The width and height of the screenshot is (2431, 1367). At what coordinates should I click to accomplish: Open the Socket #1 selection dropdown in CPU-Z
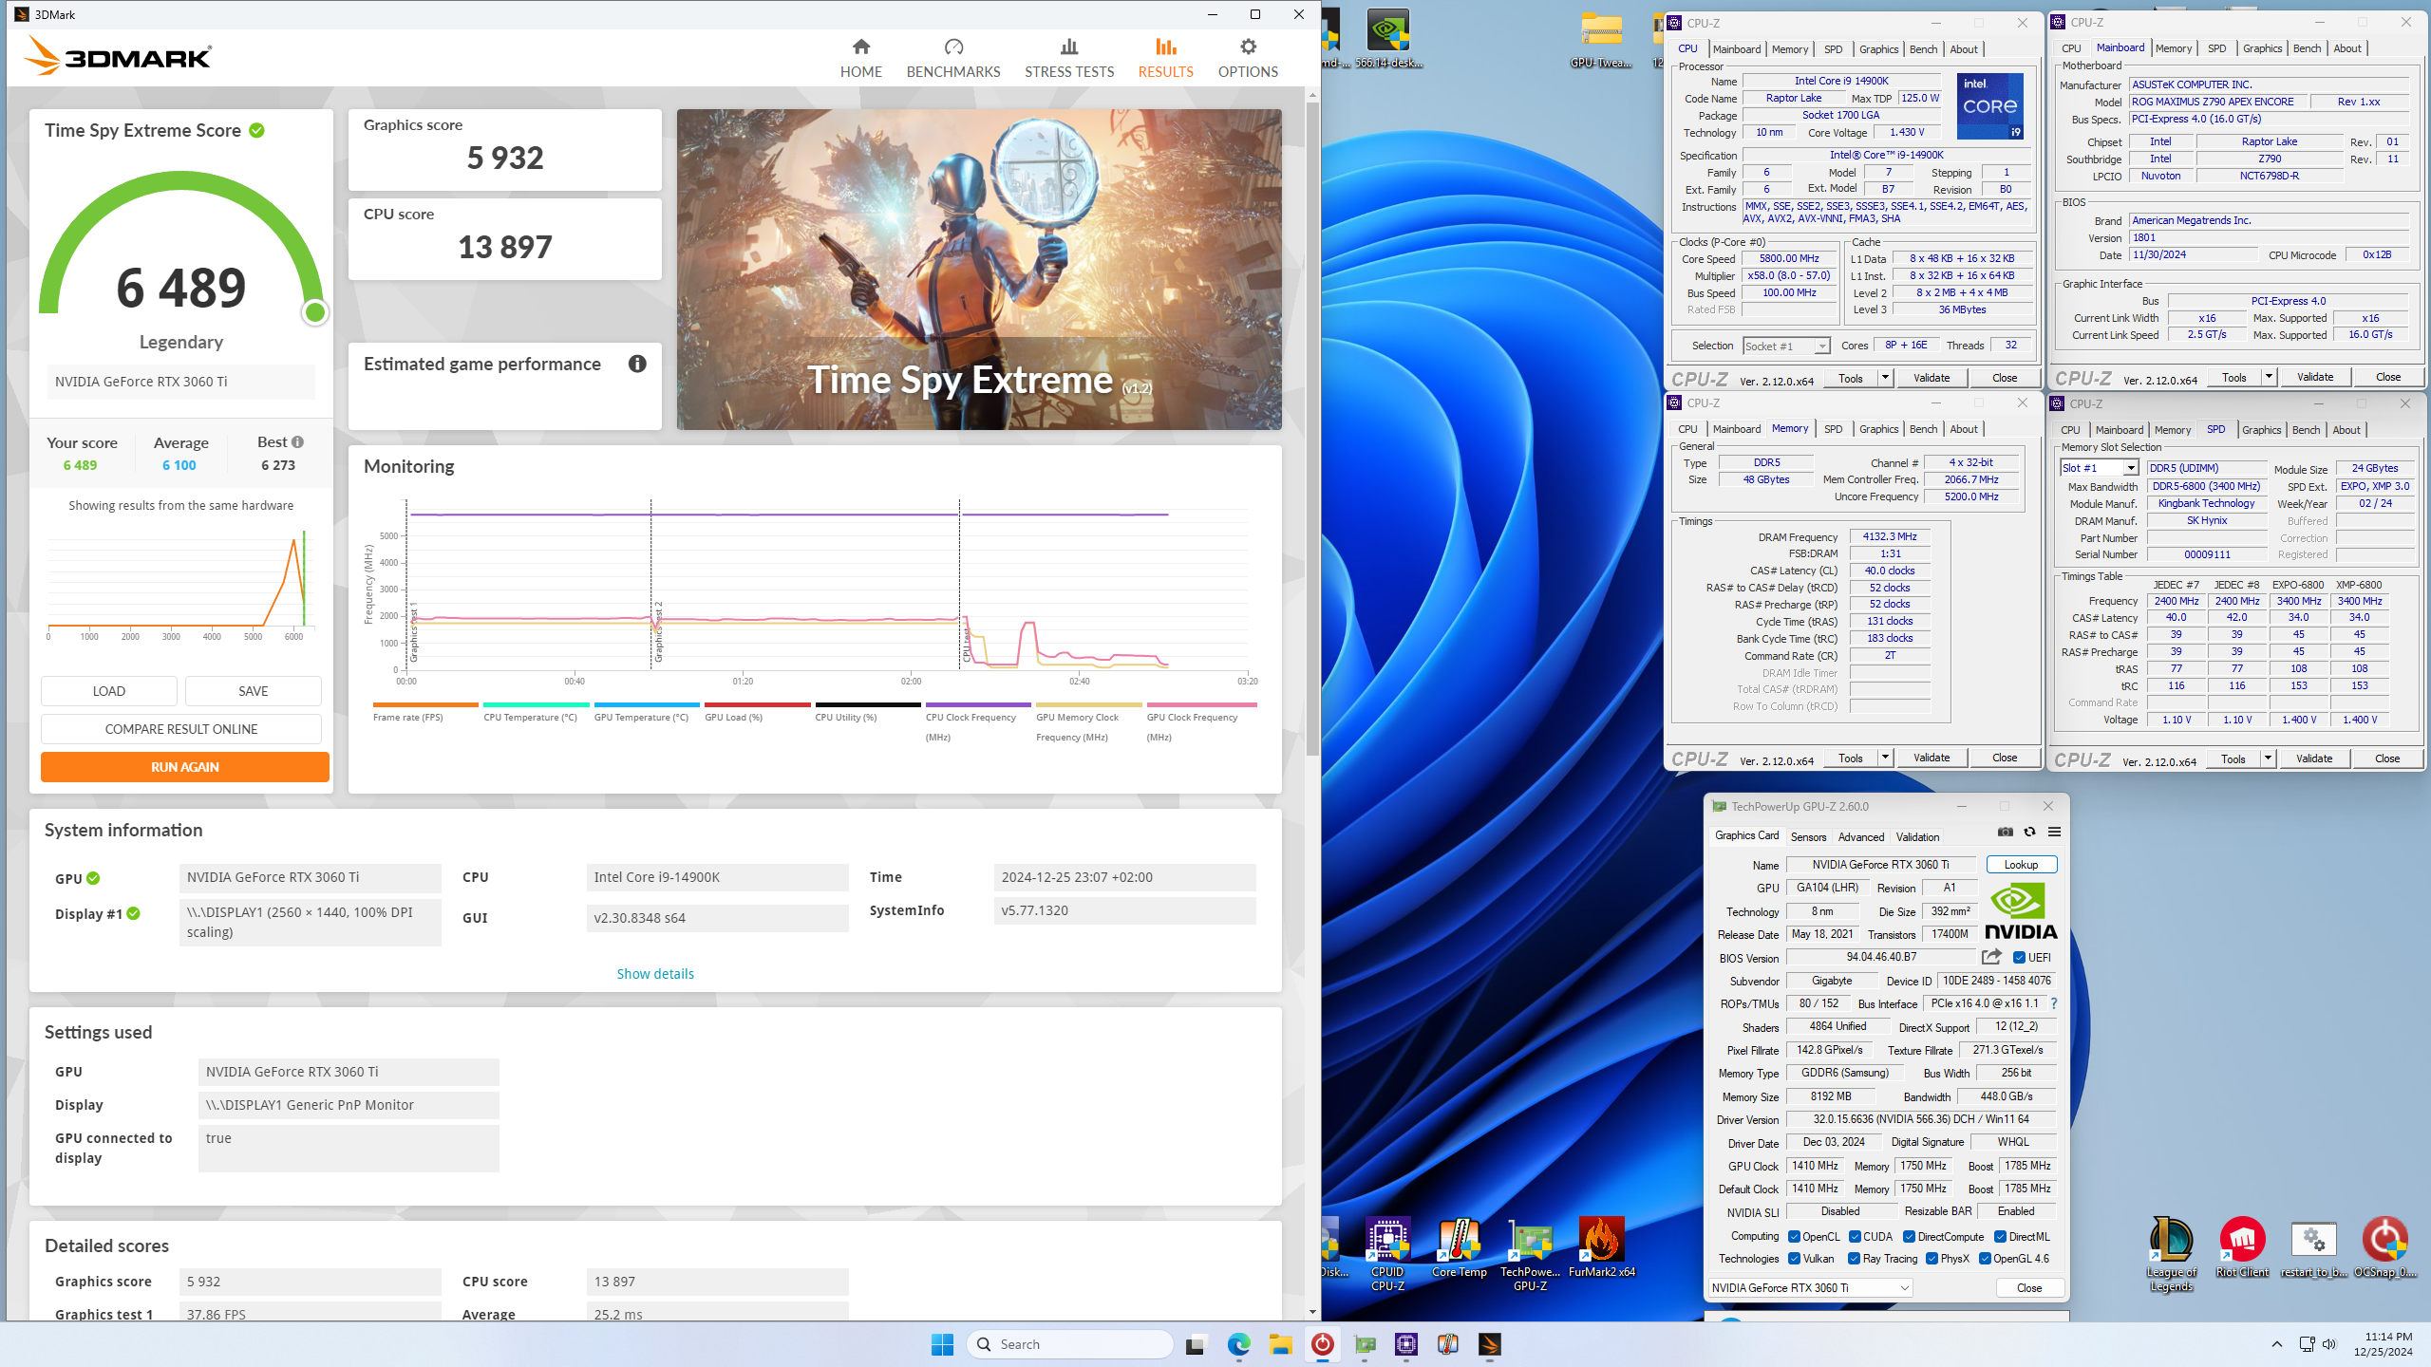coord(1786,346)
